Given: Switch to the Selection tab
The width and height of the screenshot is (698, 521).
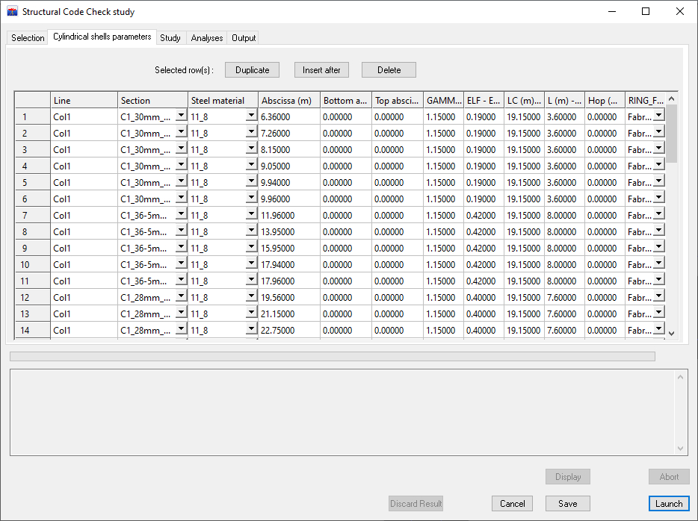Looking at the screenshot, I should pyautogui.click(x=28, y=38).
